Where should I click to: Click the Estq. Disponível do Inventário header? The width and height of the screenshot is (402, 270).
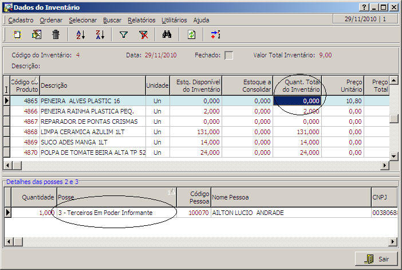click(x=196, y=85)
